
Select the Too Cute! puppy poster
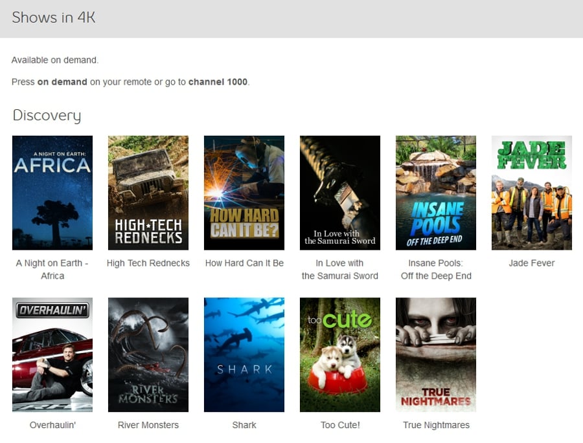[339, 354]
